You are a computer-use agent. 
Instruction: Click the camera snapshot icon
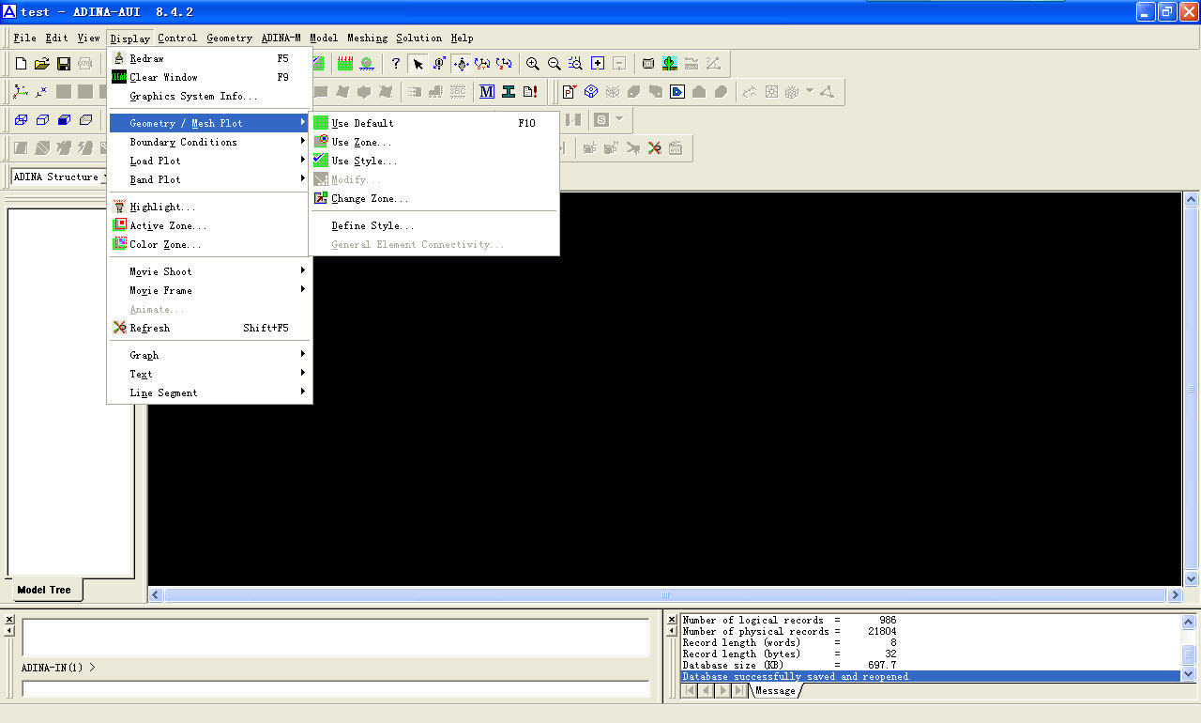click(648, 64)
